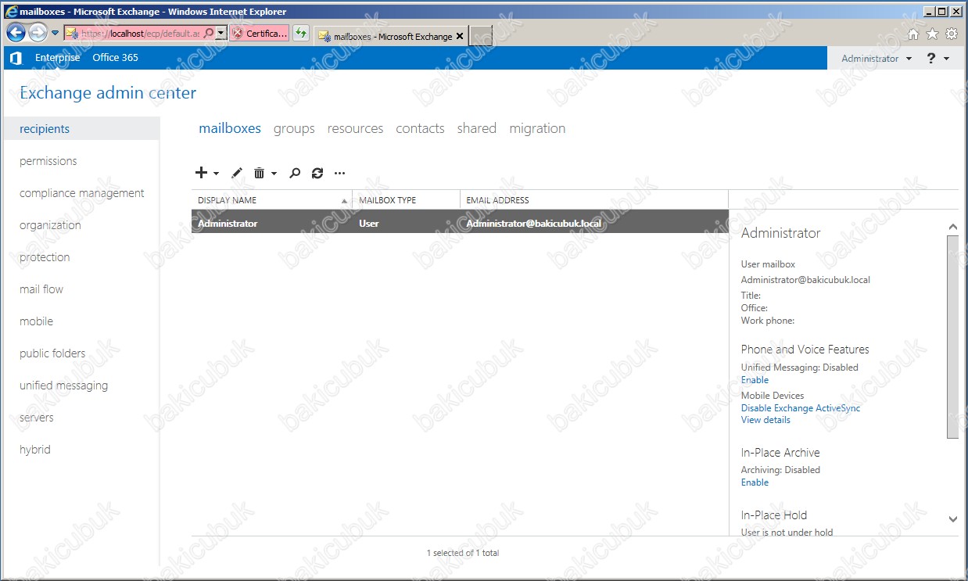Click the Certificate error indicator
This screenshot has height=581, width=968.
pos(260,34)
